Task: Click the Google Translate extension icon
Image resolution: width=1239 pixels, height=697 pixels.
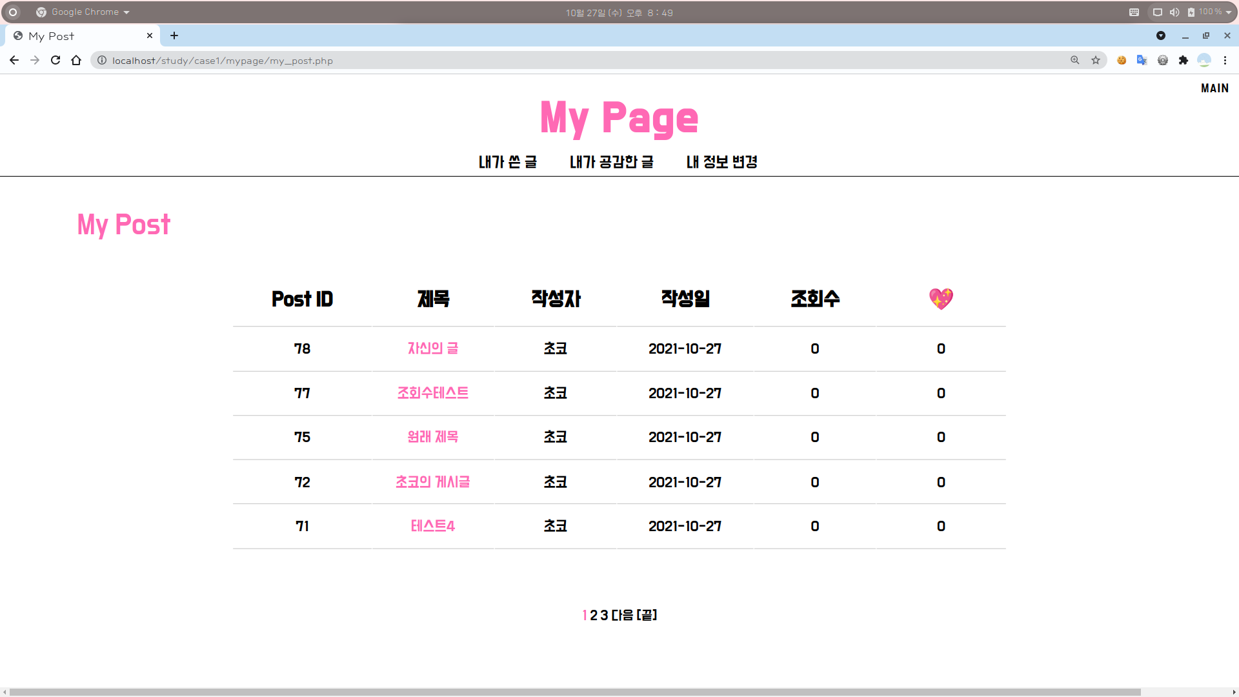Action: click(1142, 60)
